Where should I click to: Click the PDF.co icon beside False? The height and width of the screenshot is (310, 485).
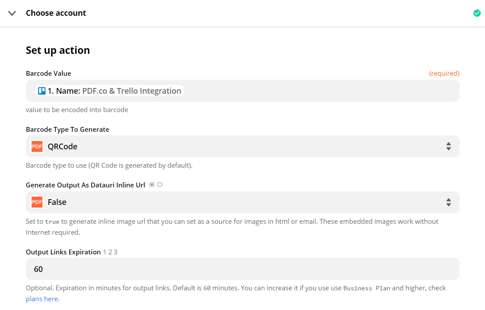(x=36, y=202)
